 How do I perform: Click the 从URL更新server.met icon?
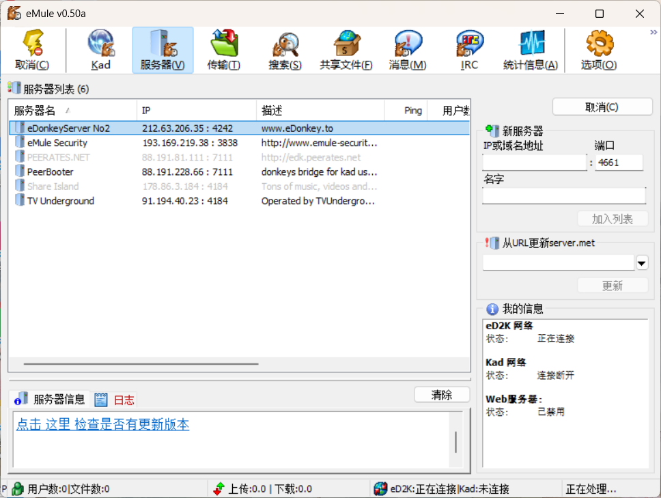coord(492,243)
